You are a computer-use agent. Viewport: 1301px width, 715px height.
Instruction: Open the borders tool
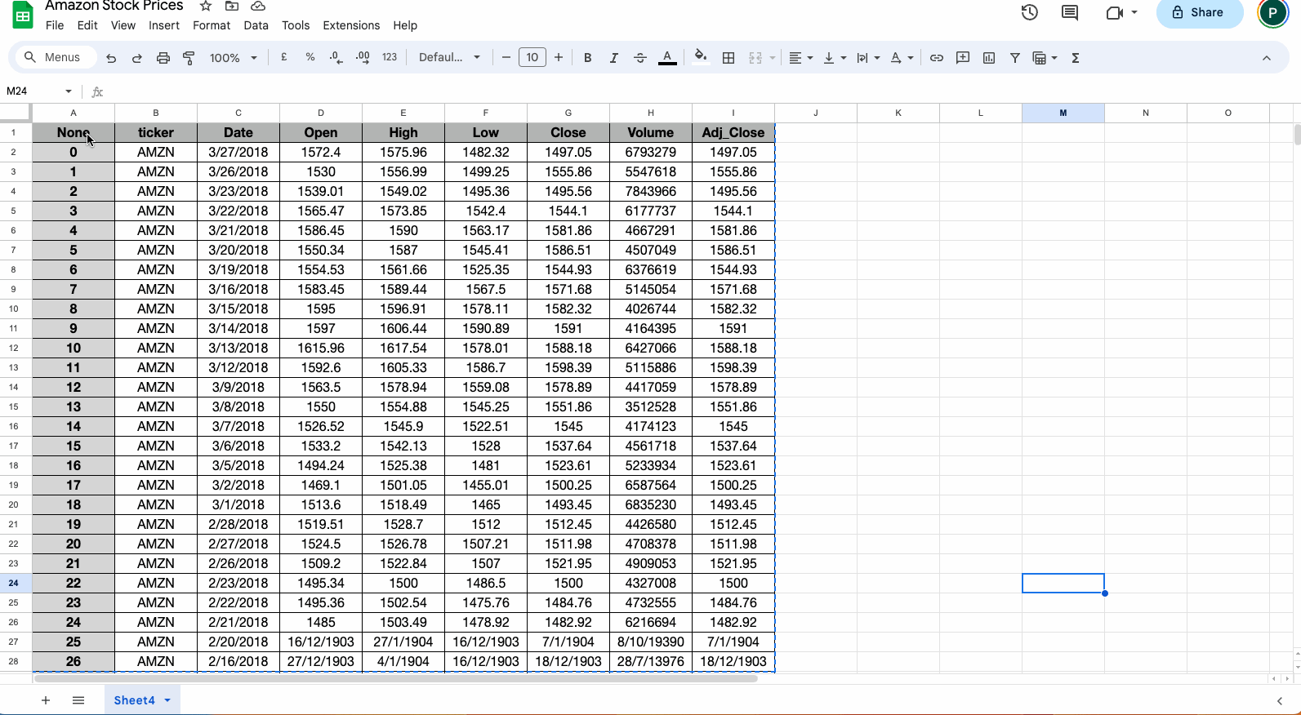tap(728, 58)
